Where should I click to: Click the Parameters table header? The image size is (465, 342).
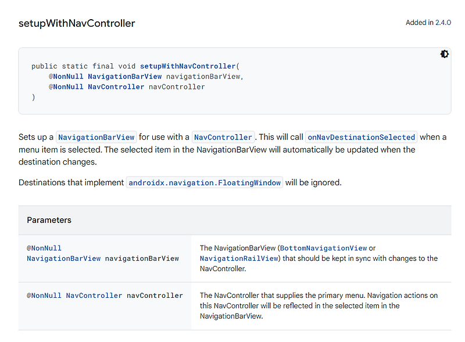coord(49,220)
